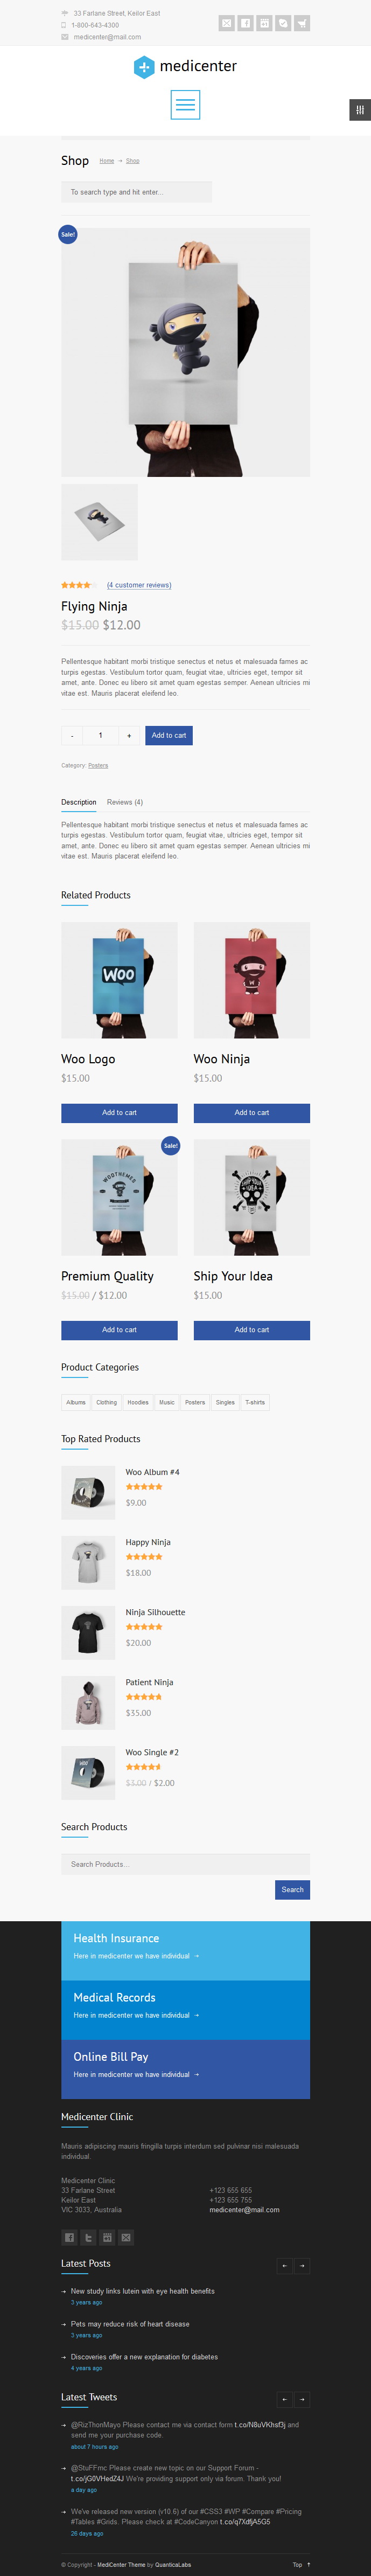Click the footer mail envelope icon
The image size is (371, 2576).
point(126,2237)
